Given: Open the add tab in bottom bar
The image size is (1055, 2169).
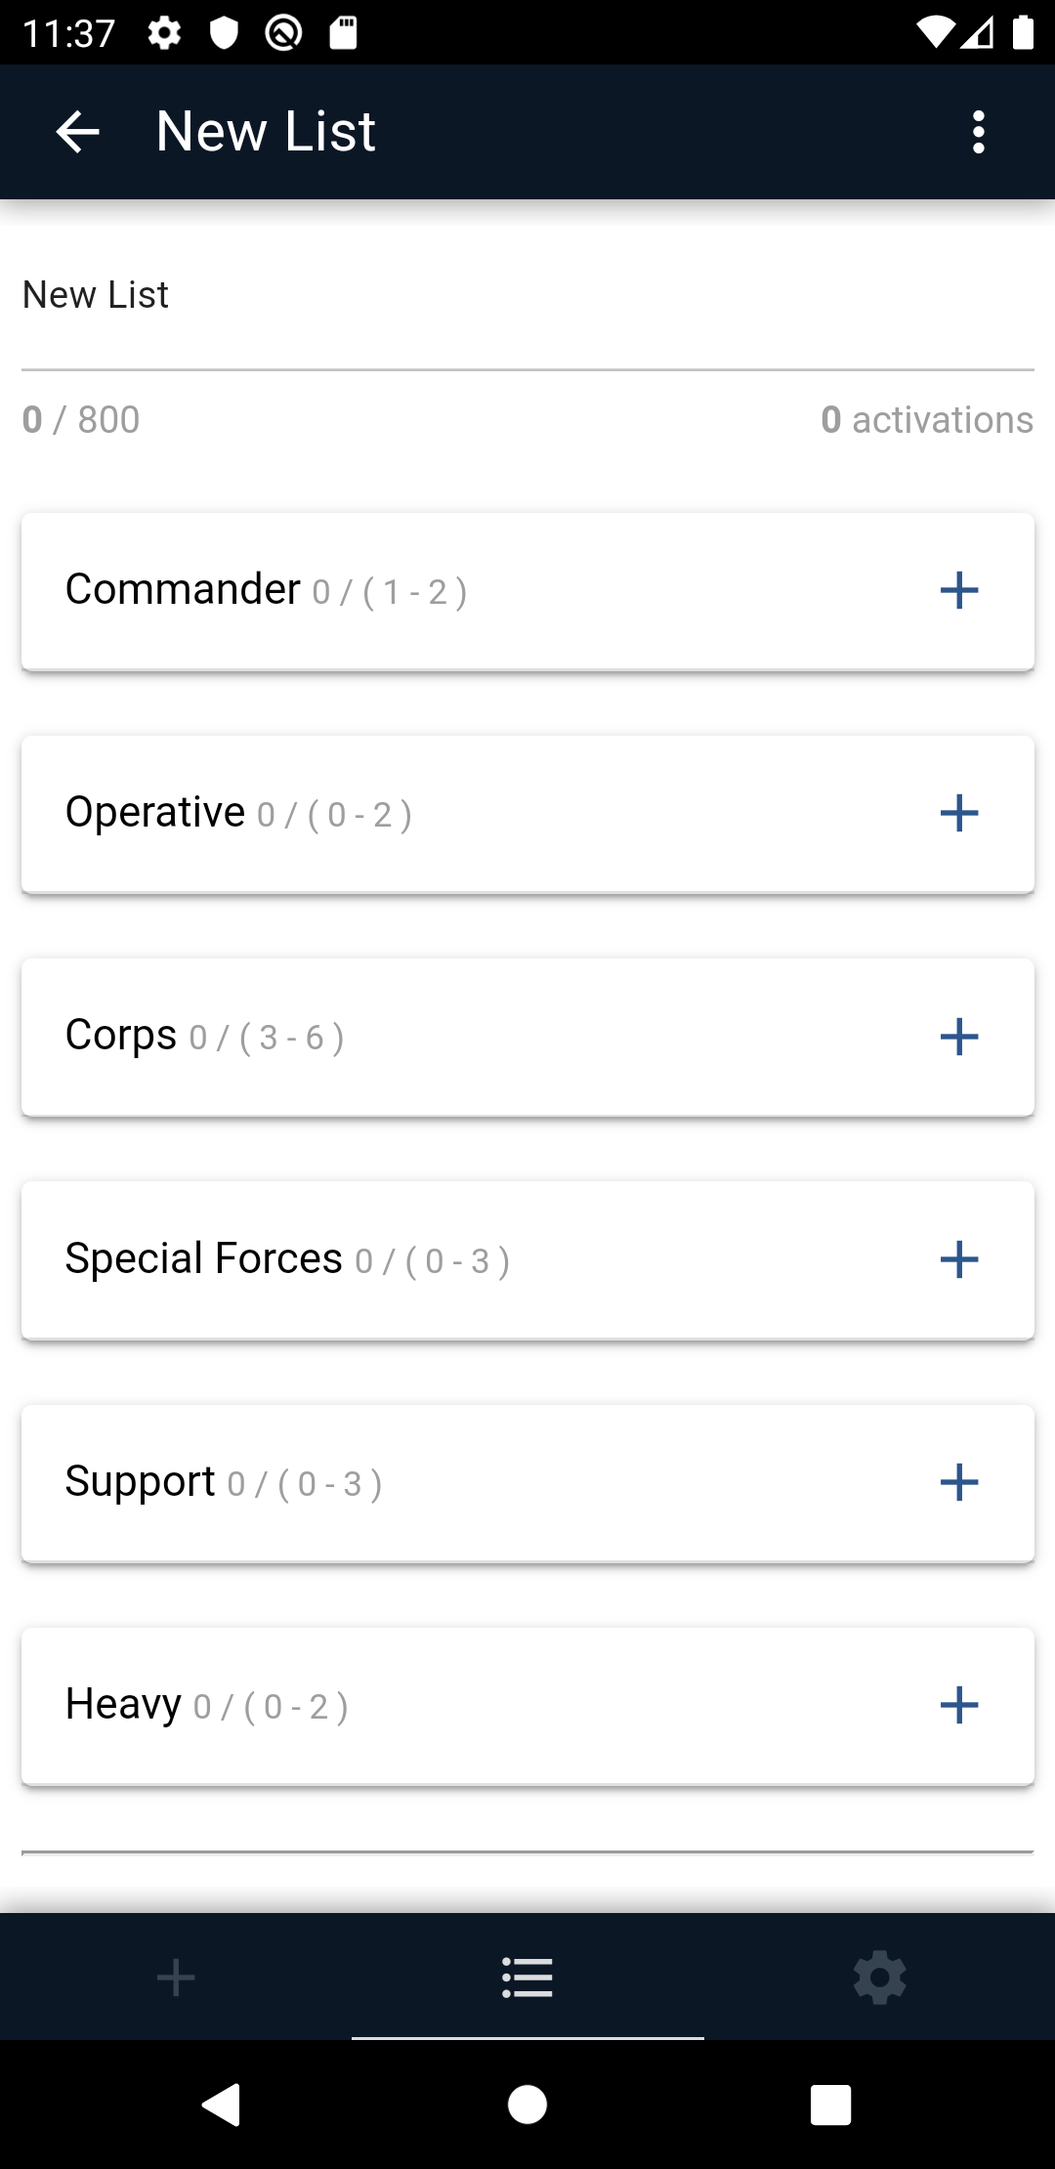Looking at the screenshot, I should point(176,1977).
